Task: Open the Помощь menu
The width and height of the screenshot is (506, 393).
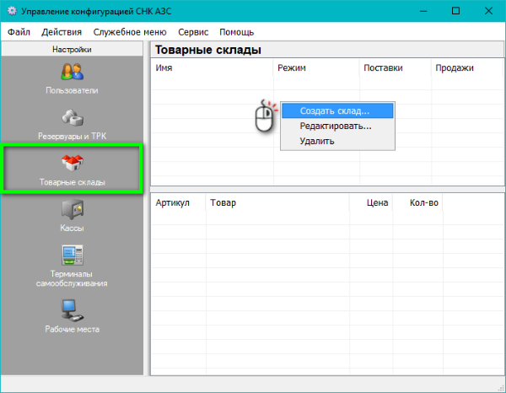Action: coord(236,32)
